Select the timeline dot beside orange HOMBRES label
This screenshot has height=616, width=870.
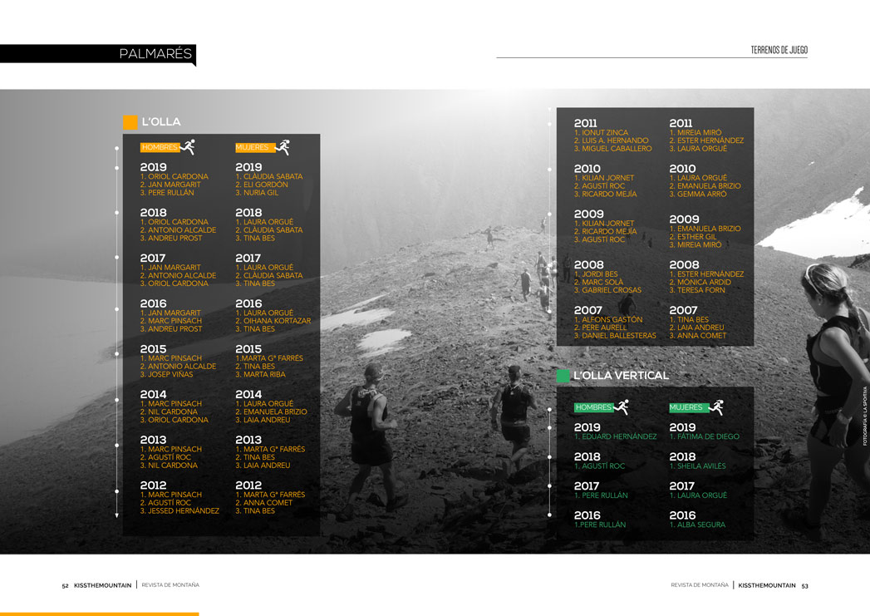tap(117, 150)
